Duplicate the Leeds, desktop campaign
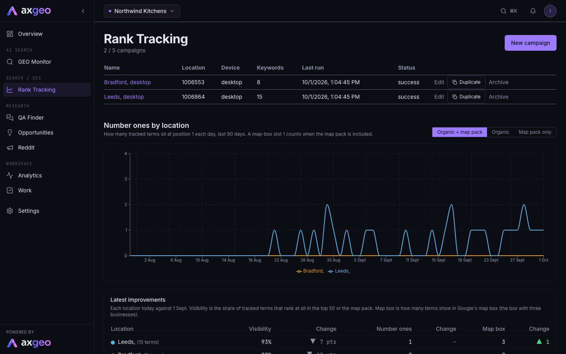 [466, 97]
